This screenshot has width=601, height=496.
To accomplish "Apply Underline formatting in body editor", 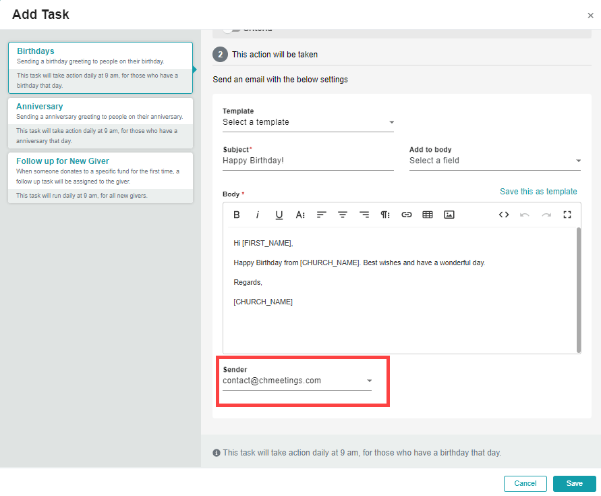I will pos(279,215).
